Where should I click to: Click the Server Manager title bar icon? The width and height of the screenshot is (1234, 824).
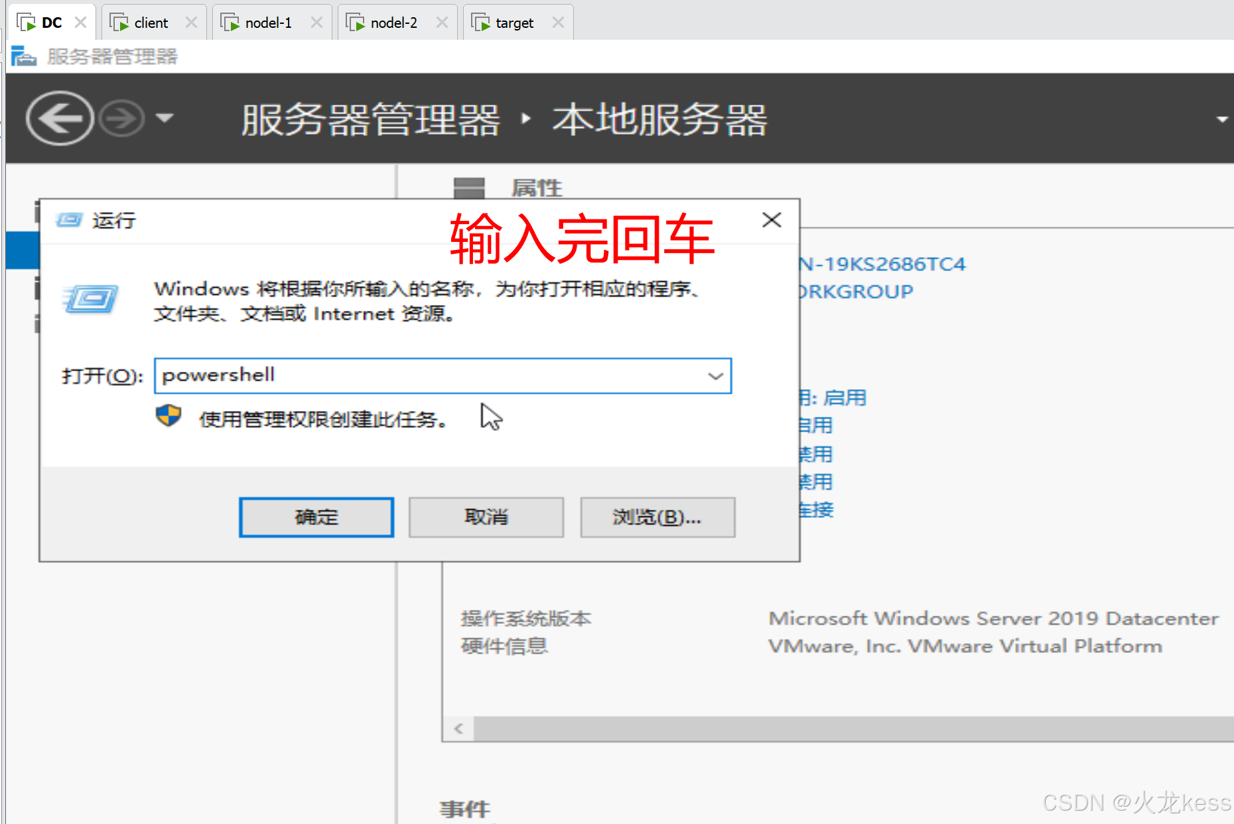tap(24, 56)
